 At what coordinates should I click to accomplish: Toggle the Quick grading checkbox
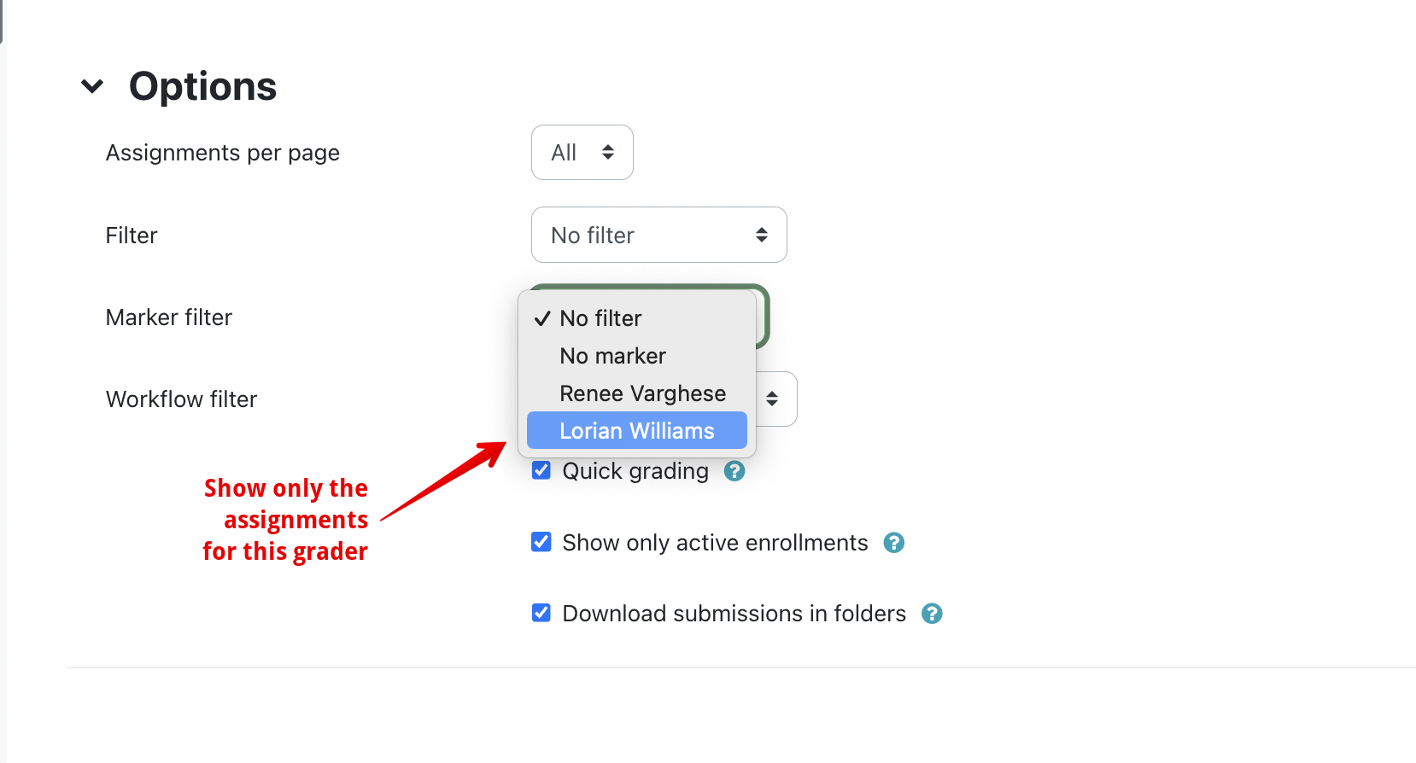click(x=541, y=470)
